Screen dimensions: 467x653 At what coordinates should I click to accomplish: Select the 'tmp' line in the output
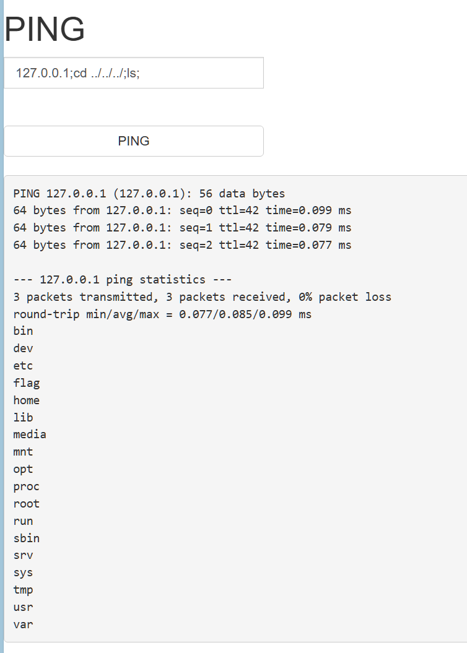[23, 590]
